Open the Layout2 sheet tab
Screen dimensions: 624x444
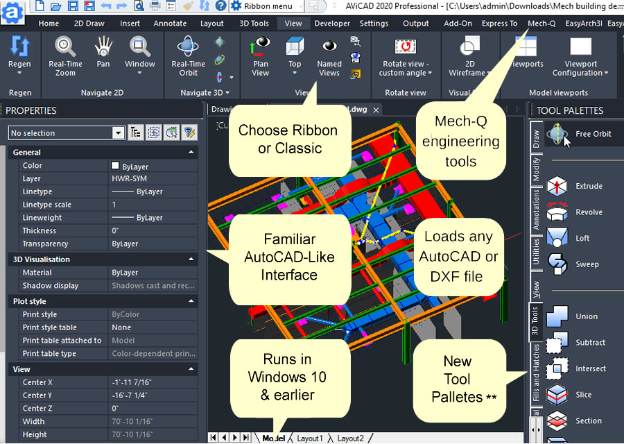pyautogui.click(x=351, y=438)
